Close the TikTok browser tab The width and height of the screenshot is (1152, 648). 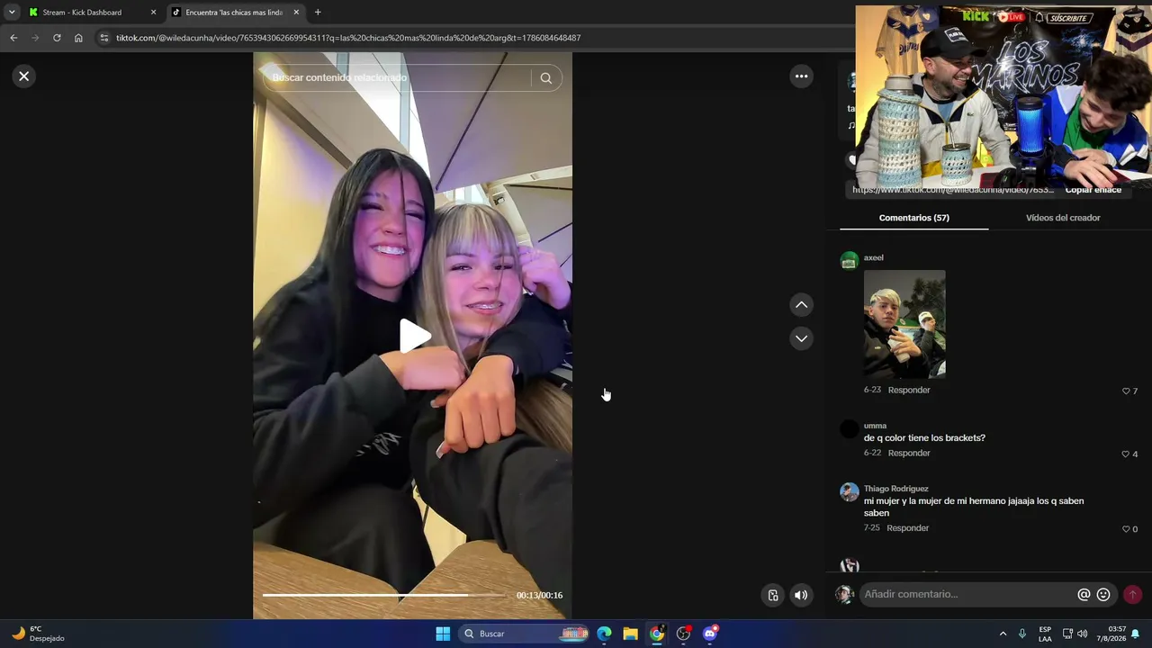(296, 13)
